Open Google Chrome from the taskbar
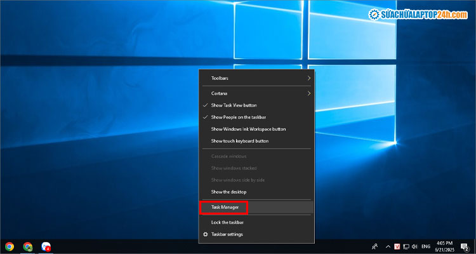 click(x=10, y=246)
